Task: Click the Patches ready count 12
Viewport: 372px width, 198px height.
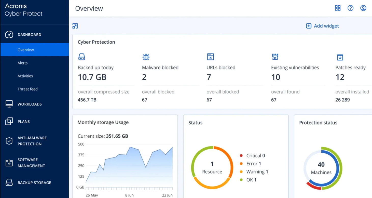Action: coord(340,77)
